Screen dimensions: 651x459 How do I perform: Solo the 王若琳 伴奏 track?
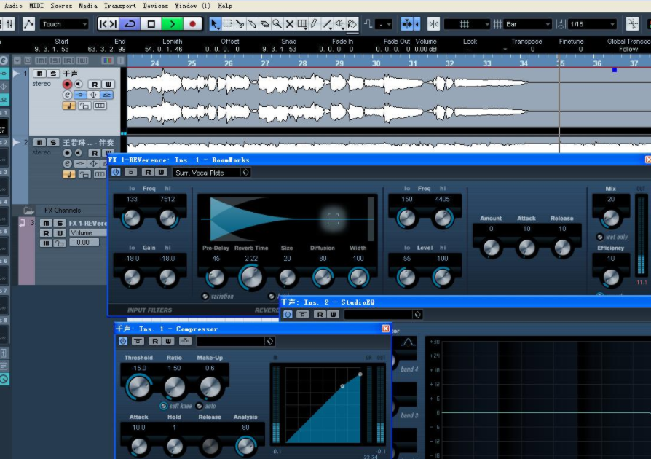point(52,143)
